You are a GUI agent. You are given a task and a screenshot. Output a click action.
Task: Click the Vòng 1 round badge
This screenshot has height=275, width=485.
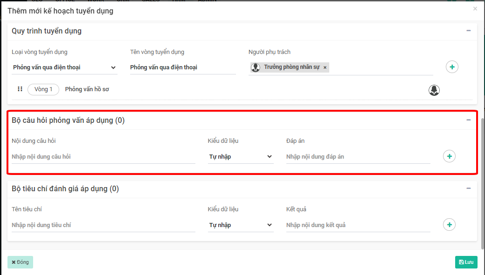point(43,89)
